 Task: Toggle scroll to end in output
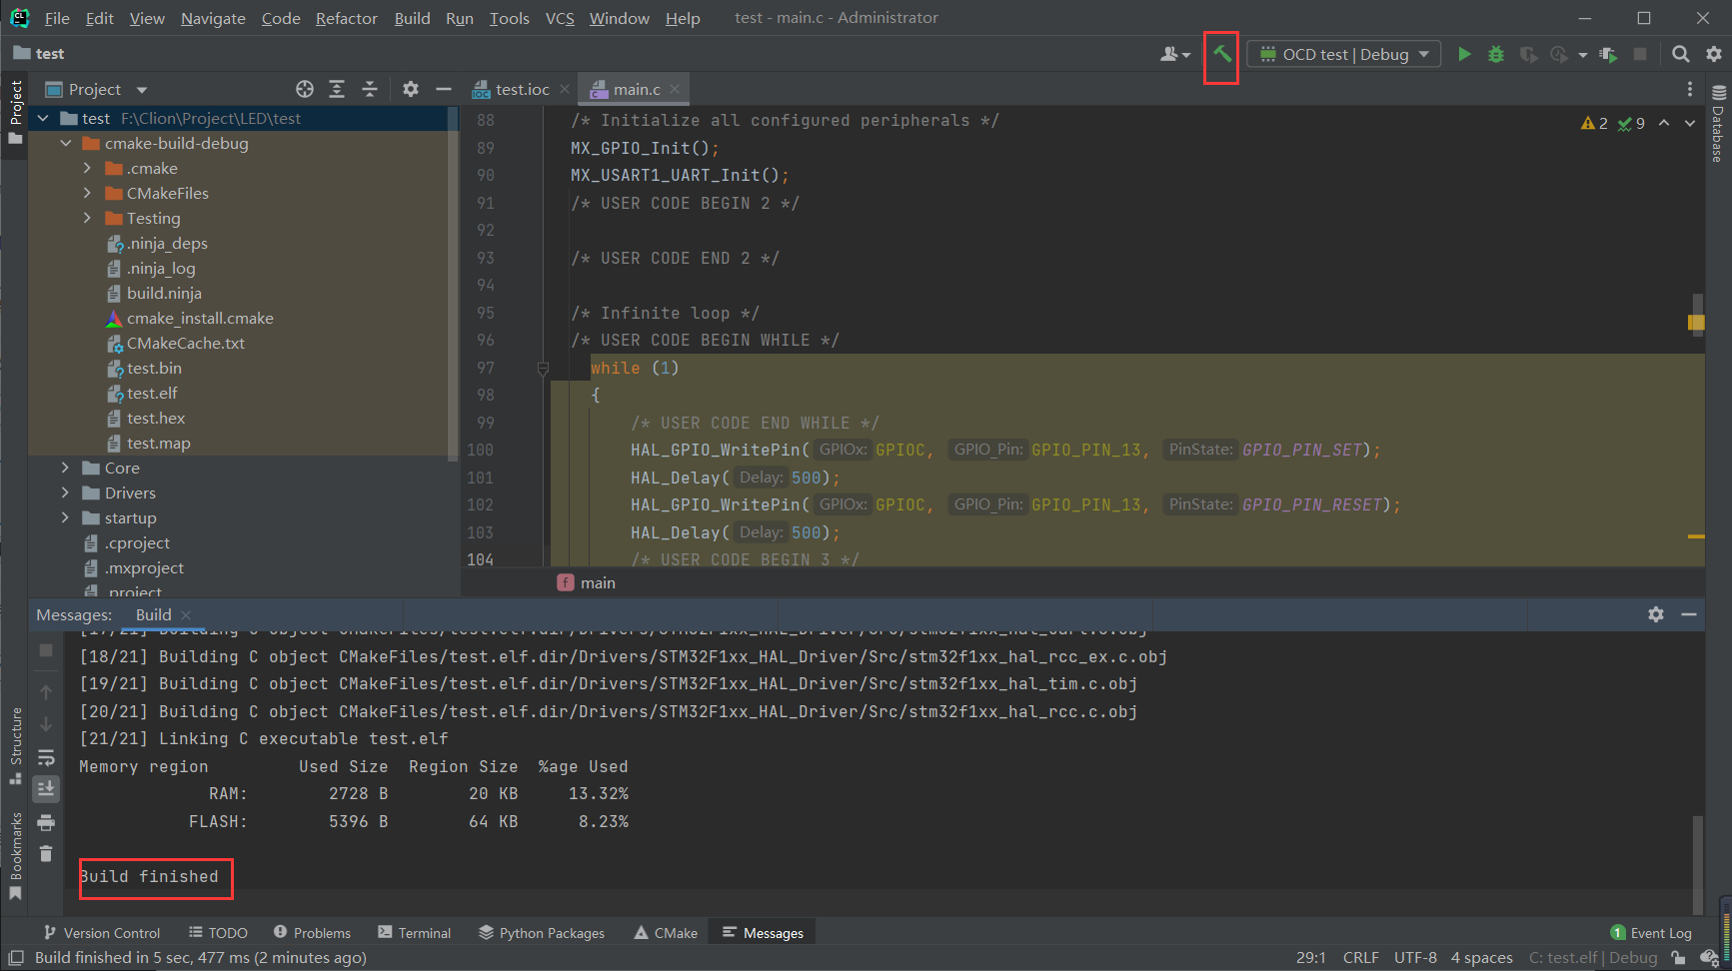pos(46,789)
